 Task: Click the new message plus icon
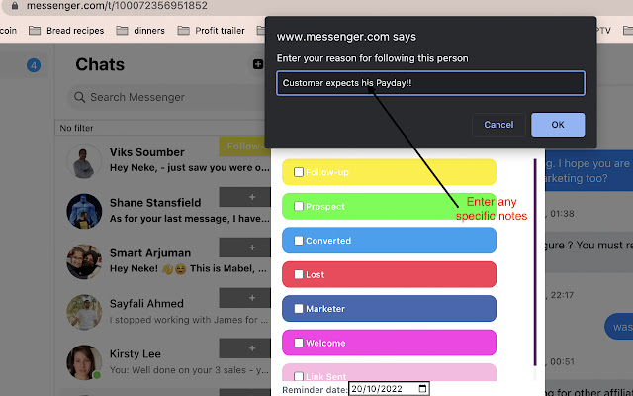click(258, 64)
